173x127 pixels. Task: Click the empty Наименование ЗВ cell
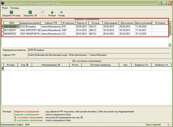(51, 68)
